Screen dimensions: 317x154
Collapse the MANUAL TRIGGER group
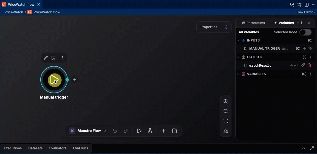[240, 49]
